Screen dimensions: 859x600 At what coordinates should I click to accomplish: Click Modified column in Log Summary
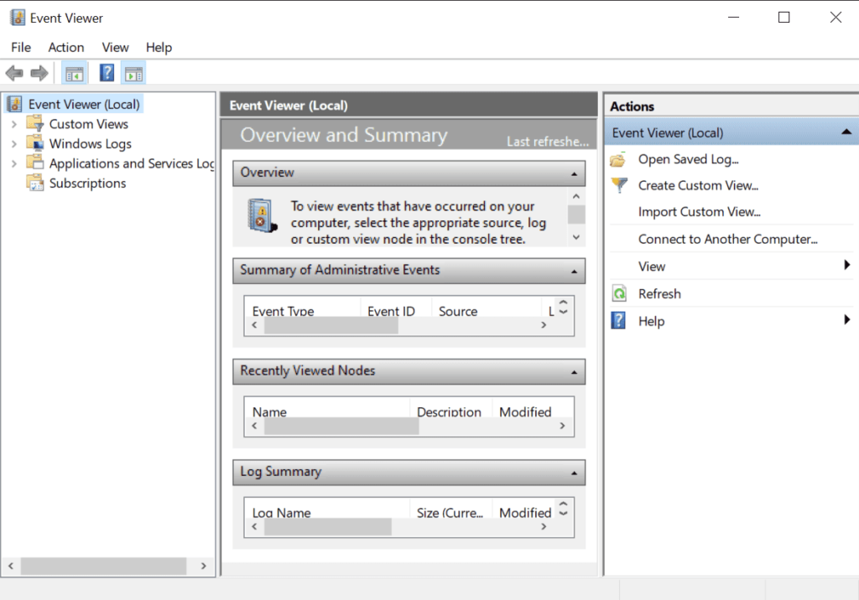point(525,512)
